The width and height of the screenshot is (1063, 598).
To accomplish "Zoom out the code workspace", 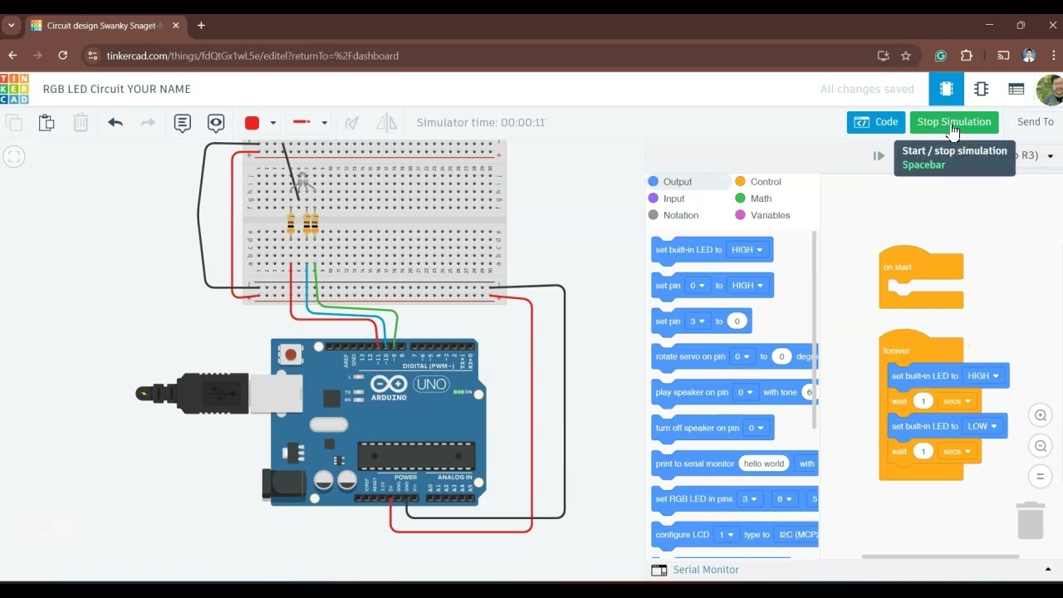I will (x=1040, y=446).
